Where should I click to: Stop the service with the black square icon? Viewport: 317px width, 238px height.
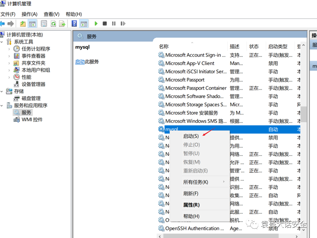(x=104, y=23)
